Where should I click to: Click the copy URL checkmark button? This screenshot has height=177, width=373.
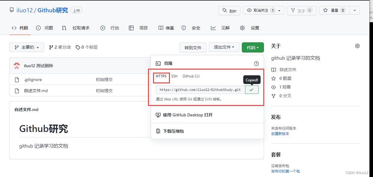pyautogui.click(x=252, y=90)
